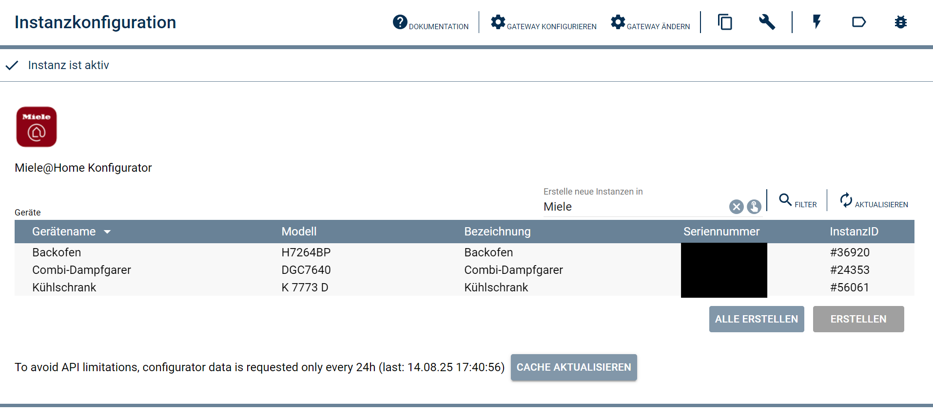Clear the Miele target category field
This screenshot has width=933, height=413.
tap(736, 207)
